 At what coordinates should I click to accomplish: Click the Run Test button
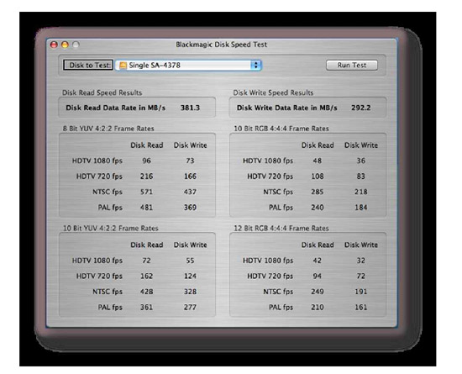click(351, 65)
